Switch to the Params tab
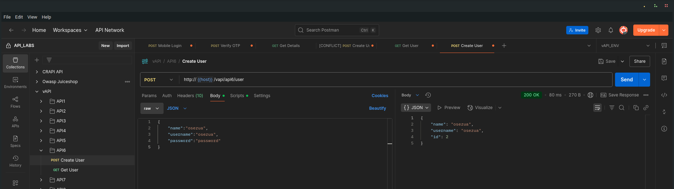 (x=149, y=96)
